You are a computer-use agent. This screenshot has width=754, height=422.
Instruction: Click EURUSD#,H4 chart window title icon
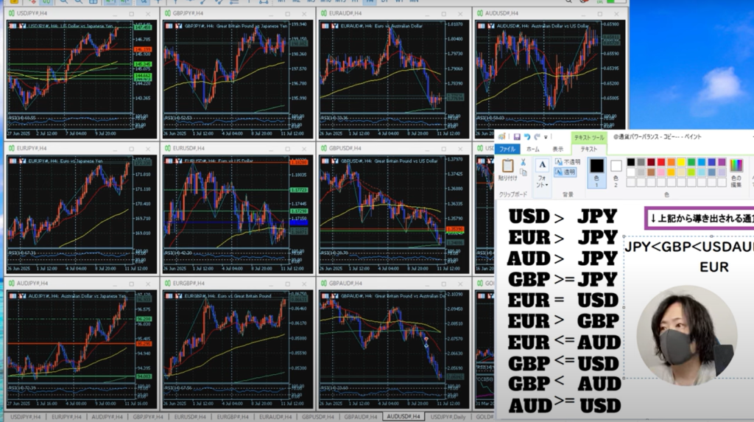[x=168, y=148]
